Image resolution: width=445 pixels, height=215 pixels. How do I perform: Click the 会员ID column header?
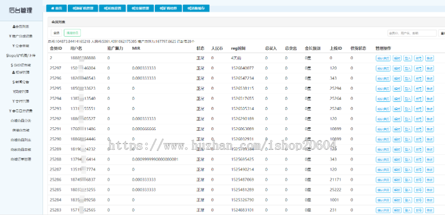(56, 48)
